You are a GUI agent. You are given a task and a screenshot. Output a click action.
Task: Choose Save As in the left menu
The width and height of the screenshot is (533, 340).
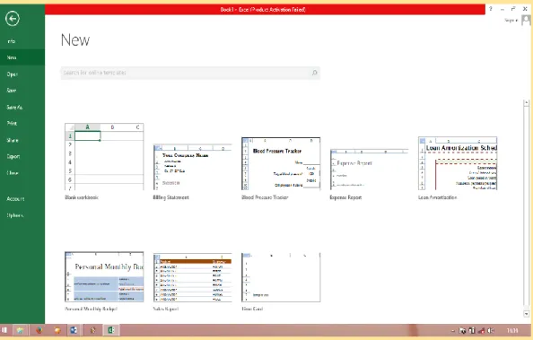[14, 107]
